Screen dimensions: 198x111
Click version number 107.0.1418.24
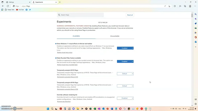pyautogui.click(x=103, y=23)
